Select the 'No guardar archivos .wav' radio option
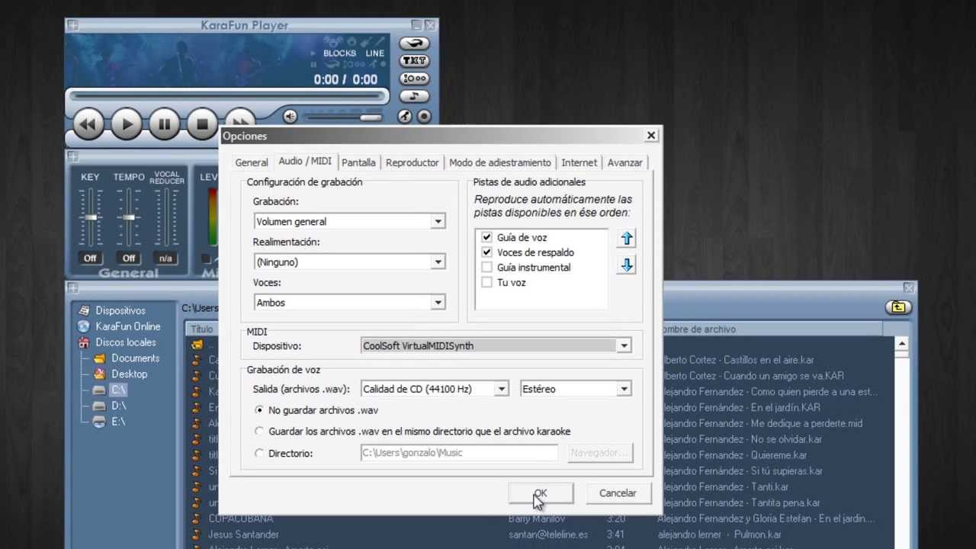976x549 pixels. tap(259, 410)
